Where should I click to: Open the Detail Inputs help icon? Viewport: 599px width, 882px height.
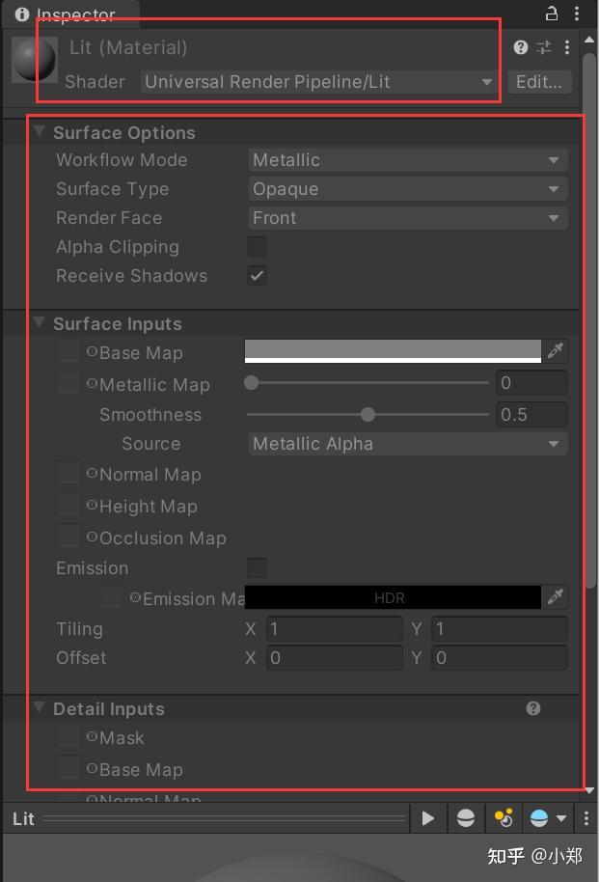pos(533,708)
